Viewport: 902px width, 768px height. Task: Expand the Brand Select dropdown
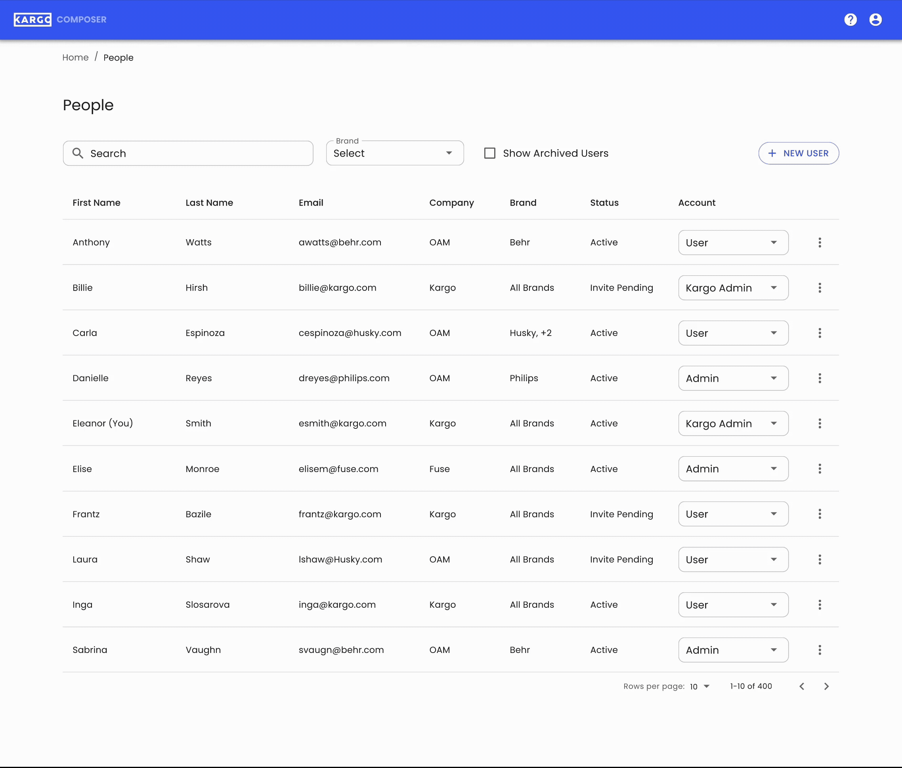click(x=394, y=153)
